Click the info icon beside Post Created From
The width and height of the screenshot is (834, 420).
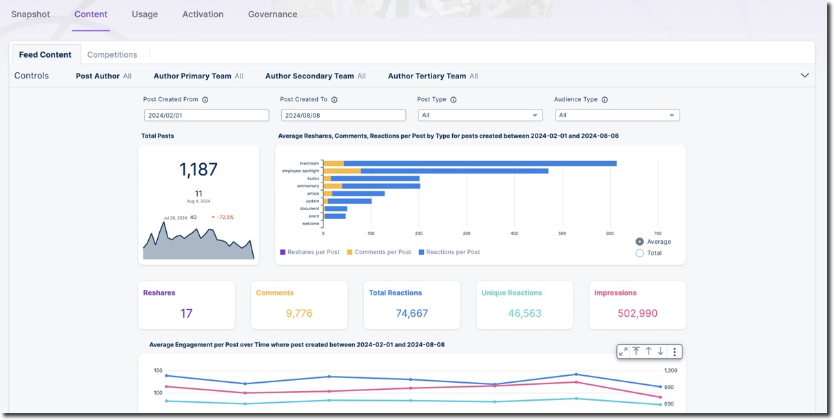[x=205, y=99]
